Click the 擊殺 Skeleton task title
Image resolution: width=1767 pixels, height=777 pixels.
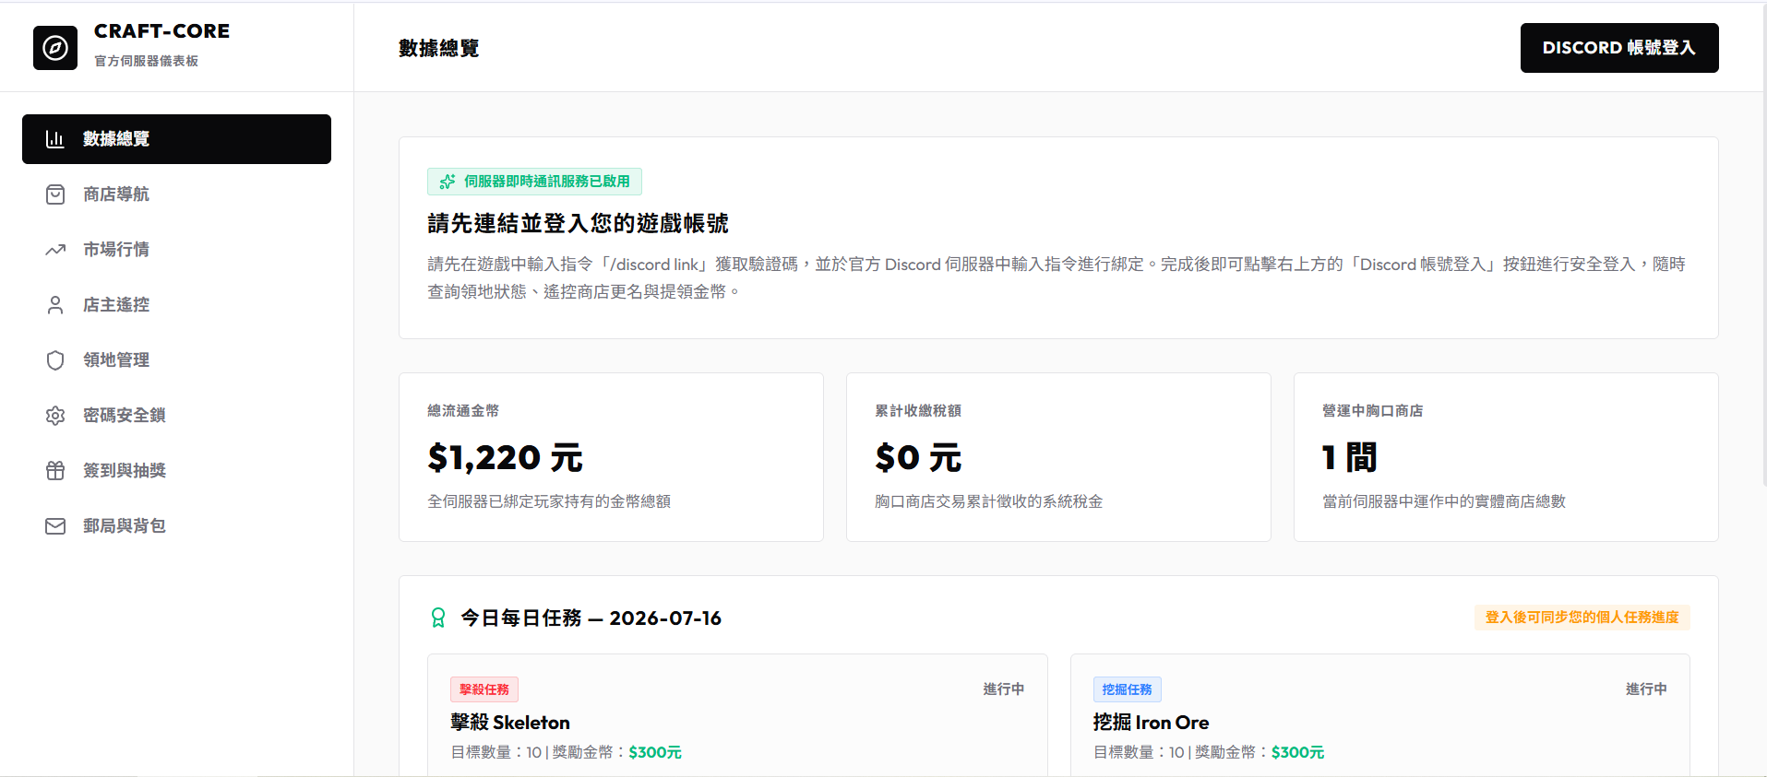click(510, 723)
